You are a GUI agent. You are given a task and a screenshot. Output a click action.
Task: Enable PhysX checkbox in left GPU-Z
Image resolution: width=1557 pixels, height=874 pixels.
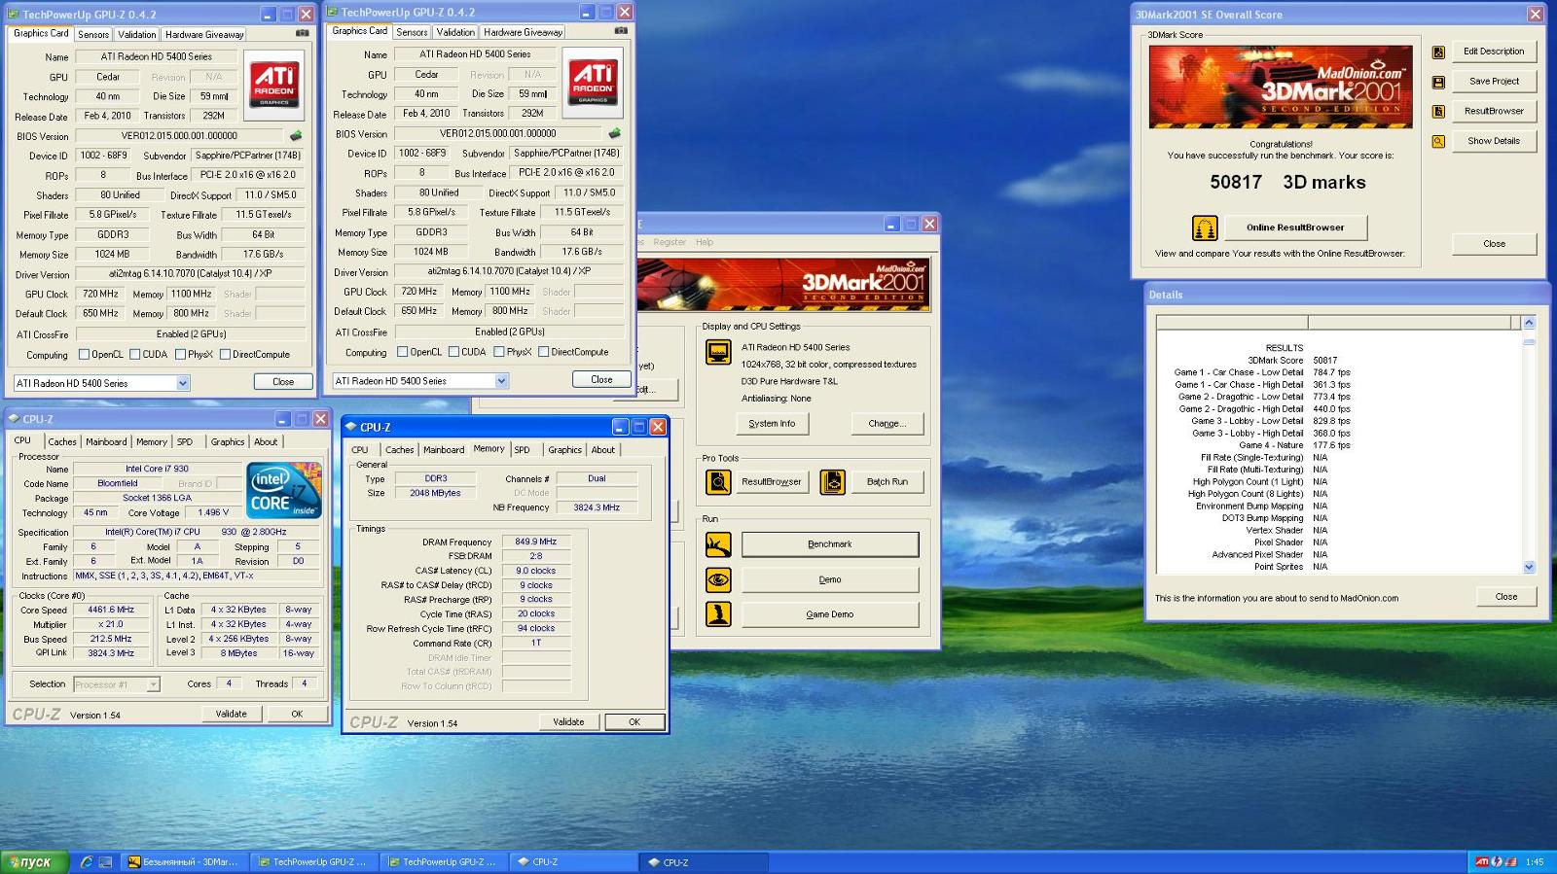pyautogui.click(x=180, y=355)
